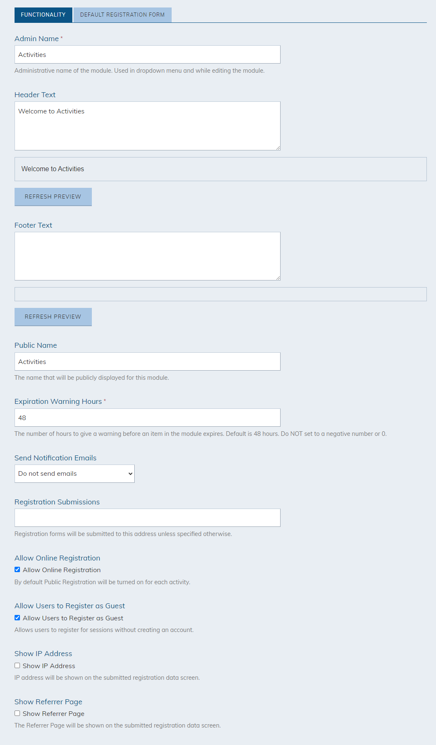Click the Welcome to Activities preview box
This screenshot has width=436, height=745.
pyautogui.click(x=221, y=169)
